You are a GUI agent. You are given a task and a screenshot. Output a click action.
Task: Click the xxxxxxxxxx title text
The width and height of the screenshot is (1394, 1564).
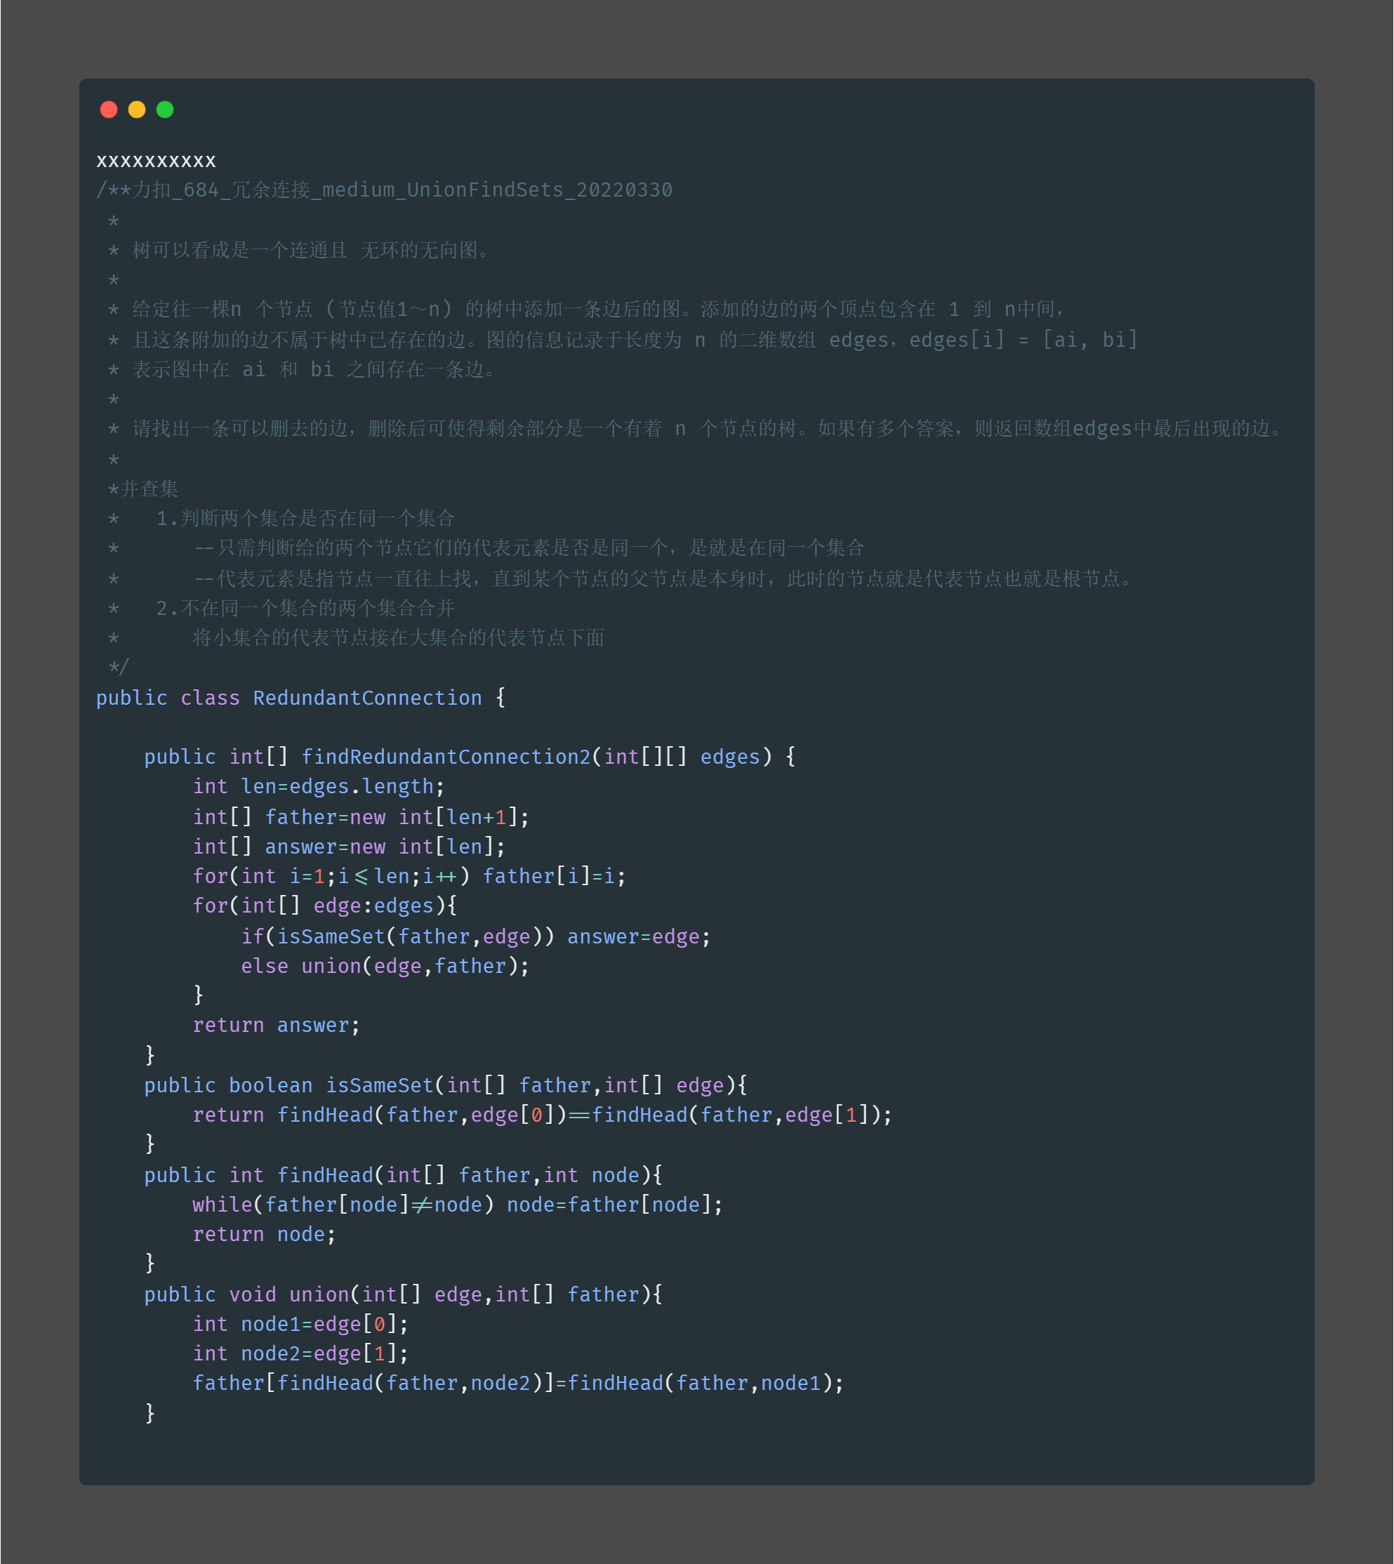[156, 161]
